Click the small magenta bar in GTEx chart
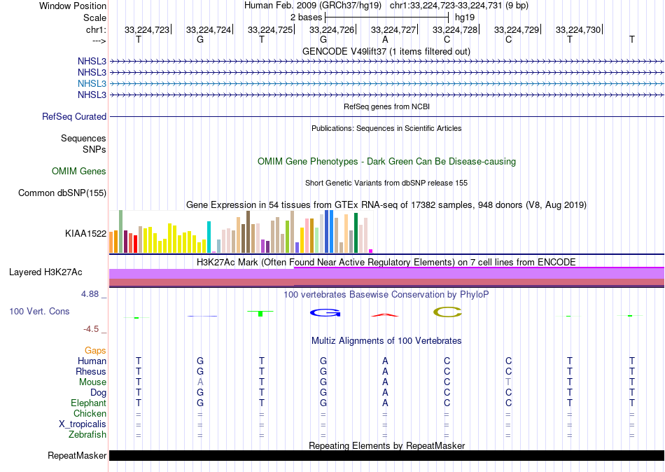The width and height of the screenshot is (665, 472). pyautogui.click(x=371, y=251)
